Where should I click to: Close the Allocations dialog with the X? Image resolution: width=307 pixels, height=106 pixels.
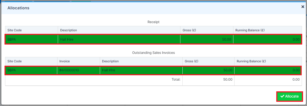[303, 7]
